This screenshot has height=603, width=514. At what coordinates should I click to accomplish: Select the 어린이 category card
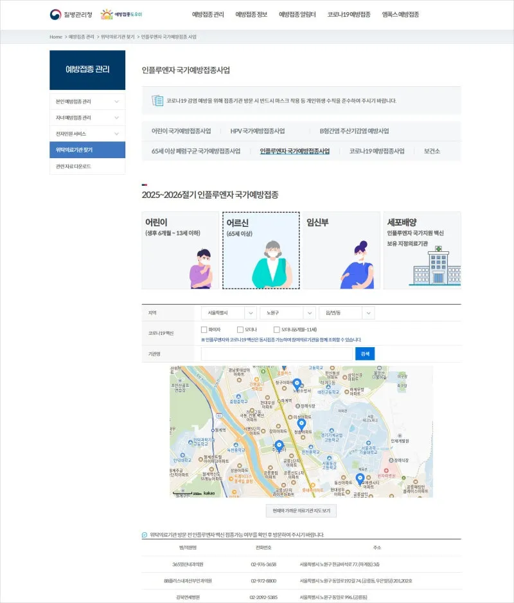tap(181, 250)
